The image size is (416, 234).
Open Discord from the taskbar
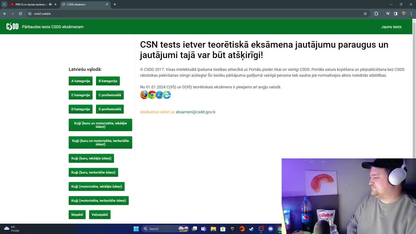tap(270, 229)
